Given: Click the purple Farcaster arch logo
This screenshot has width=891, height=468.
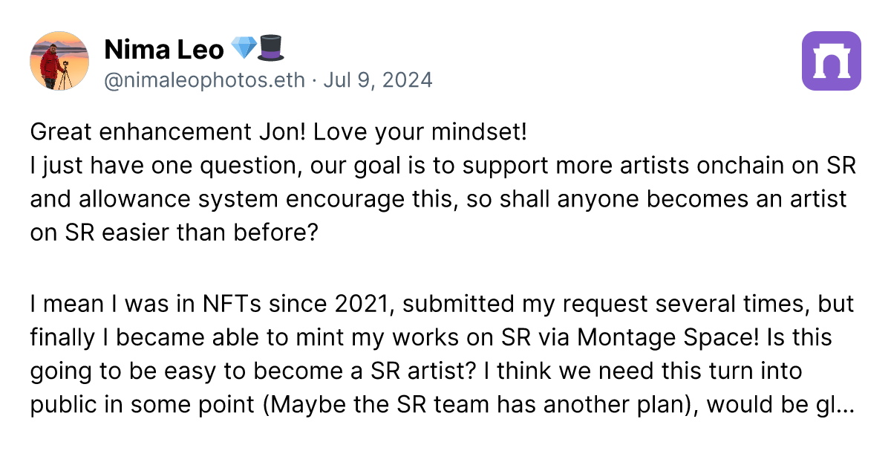Looking at the screenshot, I should click(x=832, y=61).
